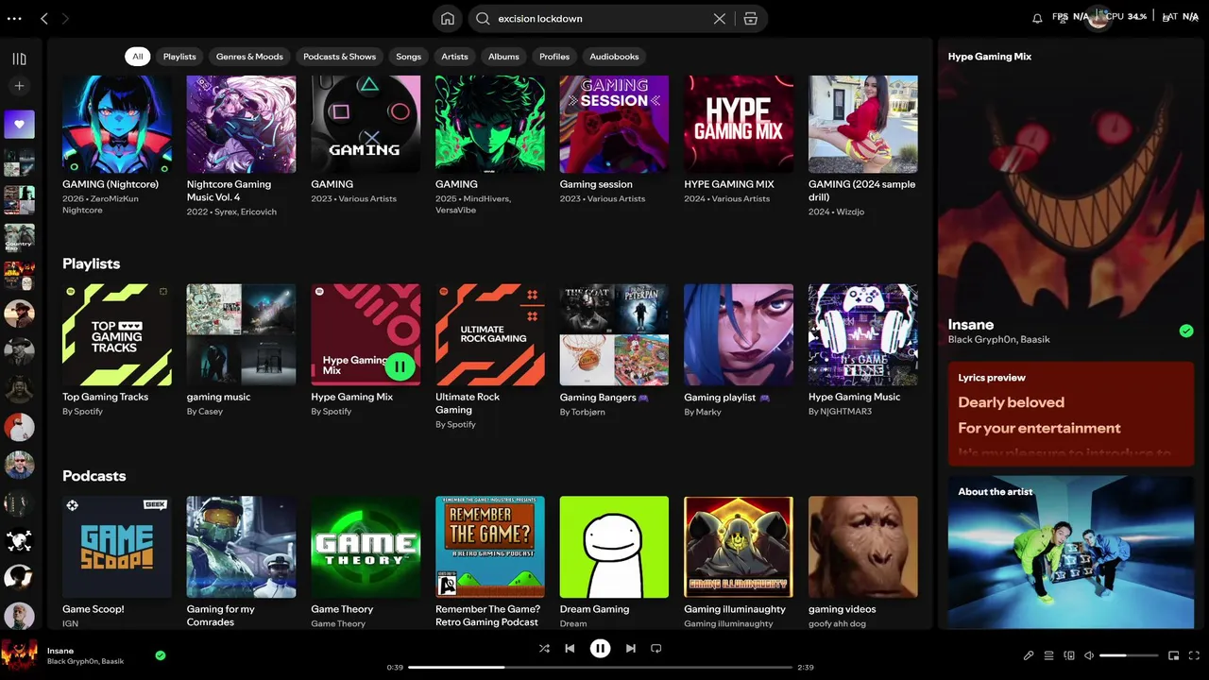Select Podcasts & Shows filter chip
The image size is (1209, 680).
pos(339,57)
